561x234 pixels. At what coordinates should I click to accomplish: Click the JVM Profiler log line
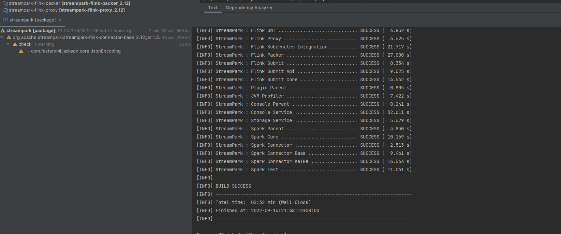click(x=304, y=96)
